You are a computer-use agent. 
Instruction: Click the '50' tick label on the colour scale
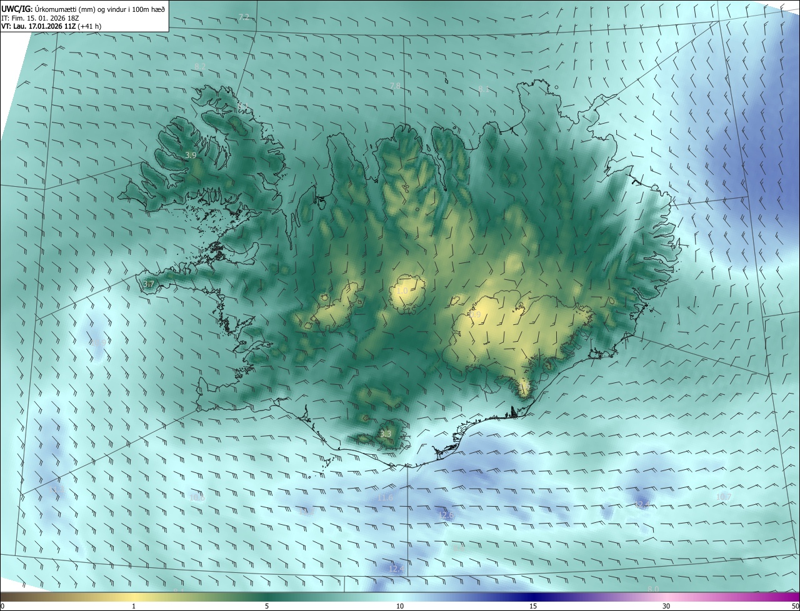click(795, 606)
